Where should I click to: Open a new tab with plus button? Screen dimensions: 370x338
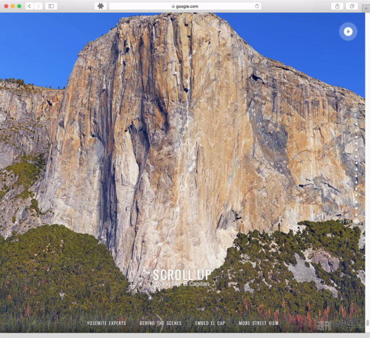coord(366,9)
